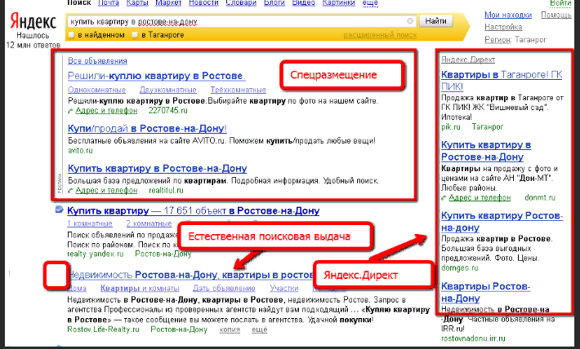Open the 'ещё' services dropdown in top bar
Screen dimensions: 580x349
click(370, 3)
